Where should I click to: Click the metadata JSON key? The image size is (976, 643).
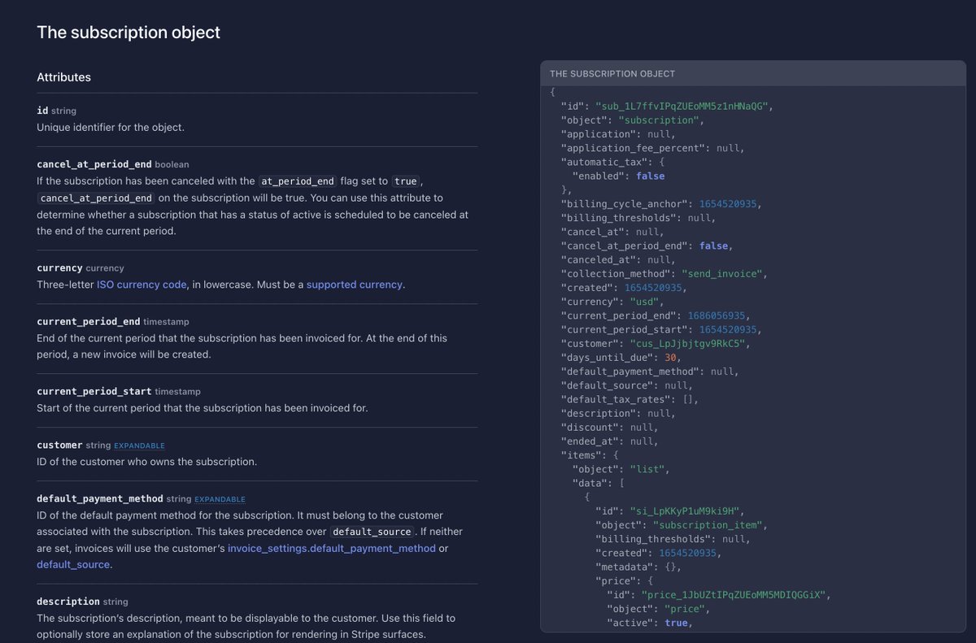coord(624,567)
